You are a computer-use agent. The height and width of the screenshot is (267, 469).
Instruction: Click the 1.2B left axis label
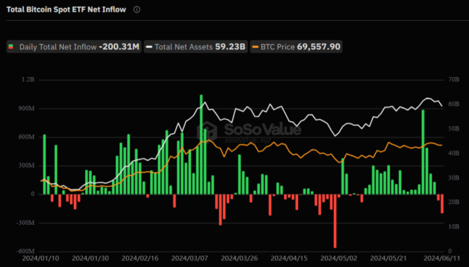(x=28, y=79)
